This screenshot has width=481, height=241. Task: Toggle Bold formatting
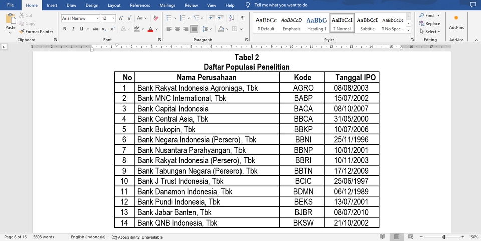click(x=65, y=29)
